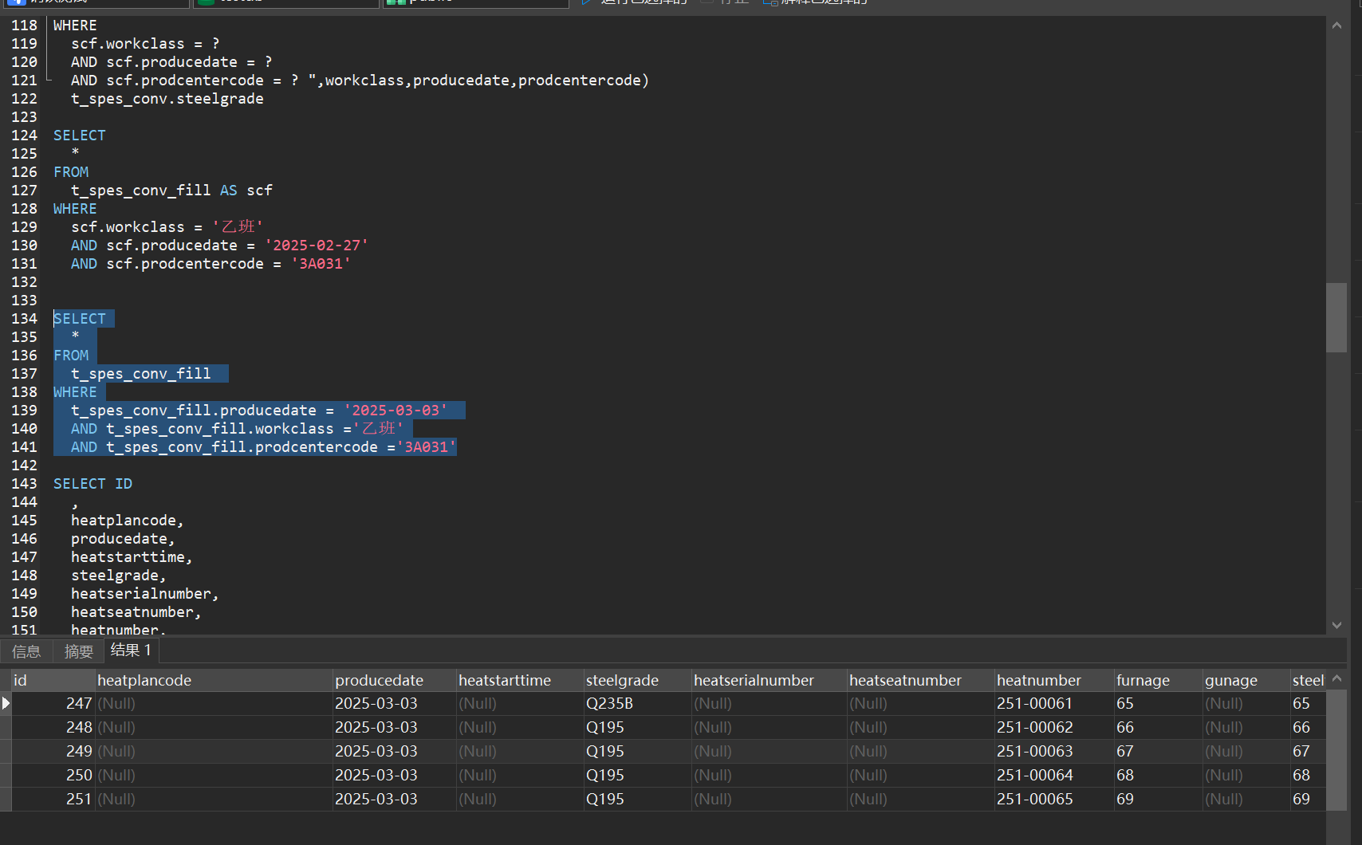Select the Q235B steelgrade cell
Viewport: 1362px width, 845px height.
click(609, 703)
